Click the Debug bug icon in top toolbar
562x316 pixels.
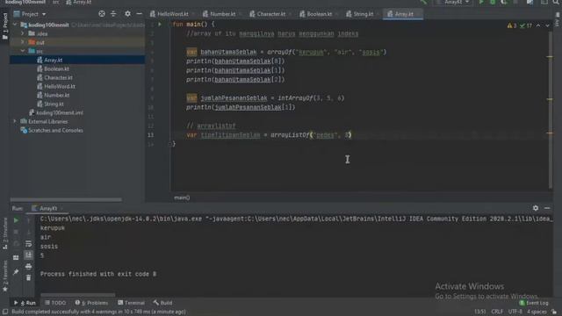click(493, 2)
